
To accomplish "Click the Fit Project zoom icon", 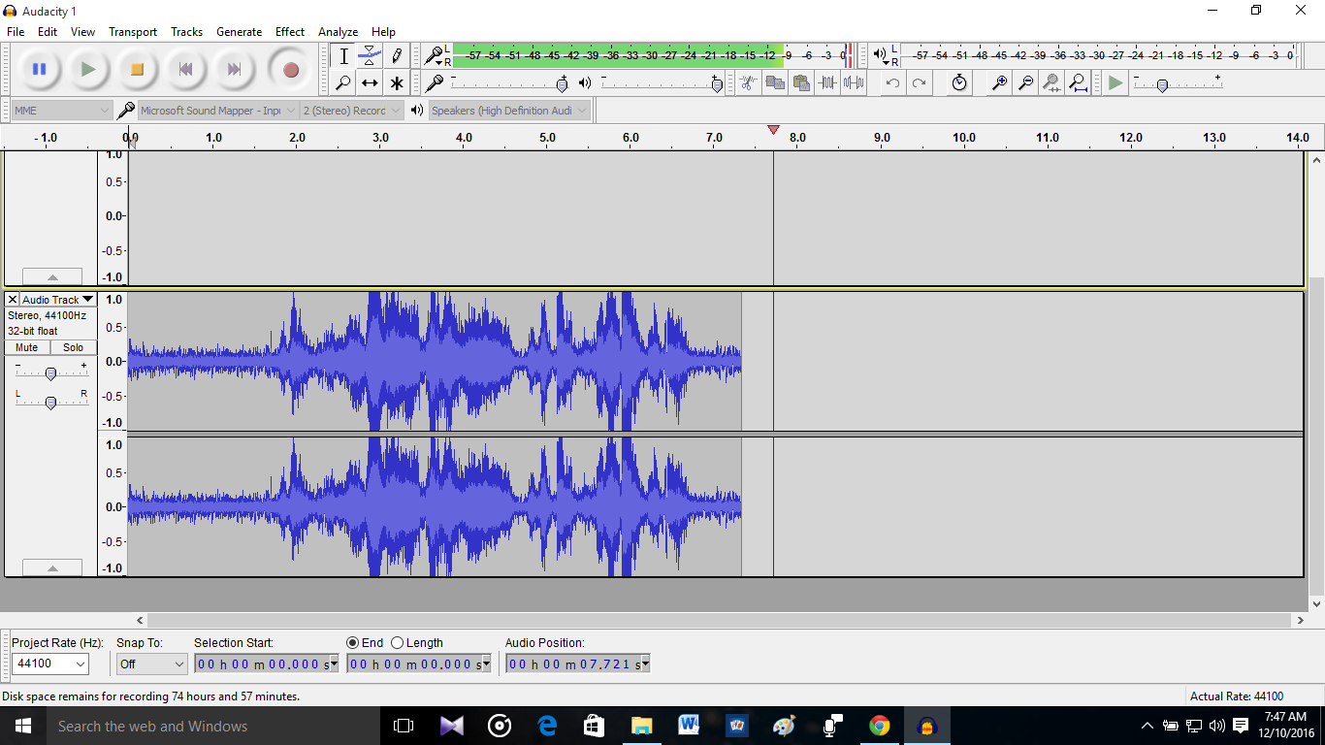I will point(1078,82).
